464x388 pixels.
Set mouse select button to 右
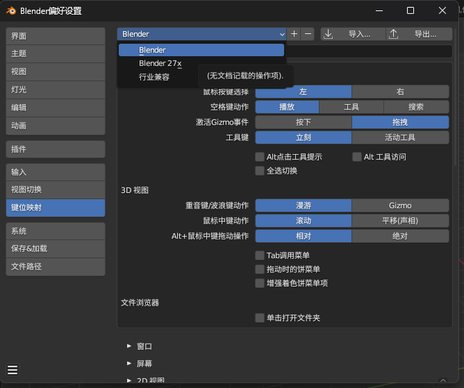point(400,92)
